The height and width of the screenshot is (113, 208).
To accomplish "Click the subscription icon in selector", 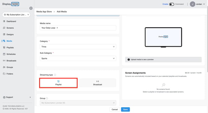I will 5,15.
